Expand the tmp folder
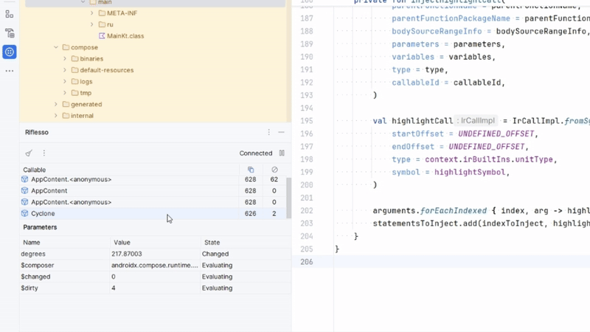Screen dimensions: 590x332 pyautogui.click(x=65, y=93)
